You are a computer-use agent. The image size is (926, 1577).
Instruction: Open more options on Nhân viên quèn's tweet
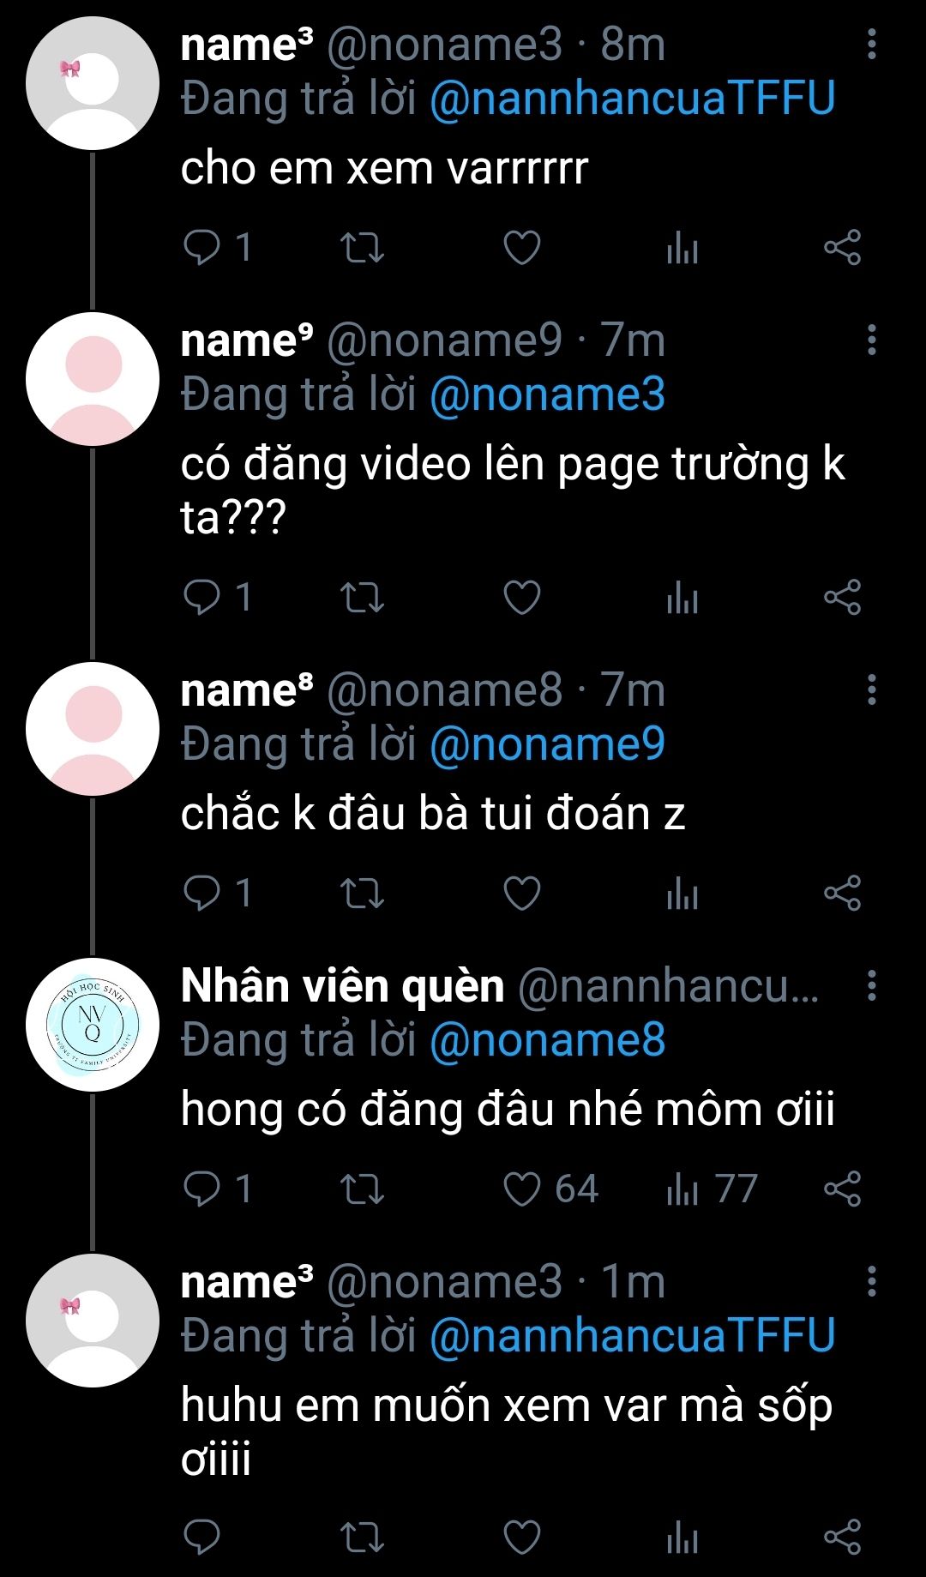pyautogui.click(x=872, y=986)
